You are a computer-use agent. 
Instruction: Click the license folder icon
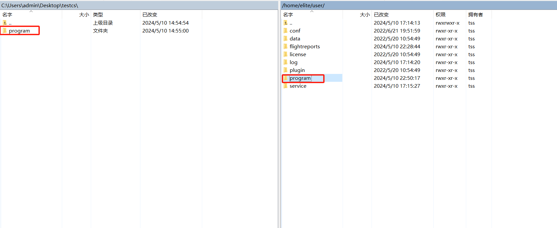285,54
